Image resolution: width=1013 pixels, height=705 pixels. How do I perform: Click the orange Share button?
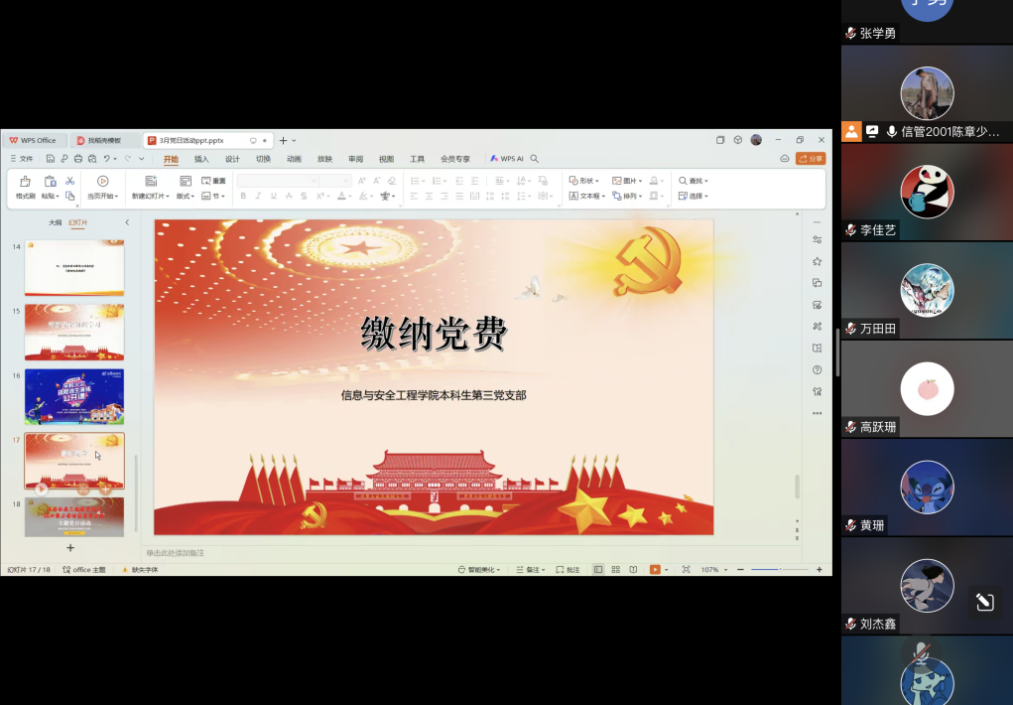click(x=811, y=159)
